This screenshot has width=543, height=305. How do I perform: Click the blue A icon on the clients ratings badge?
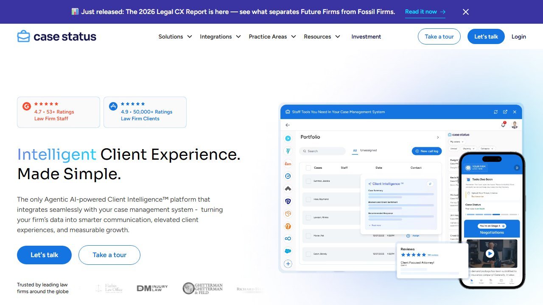pos(113,106)
